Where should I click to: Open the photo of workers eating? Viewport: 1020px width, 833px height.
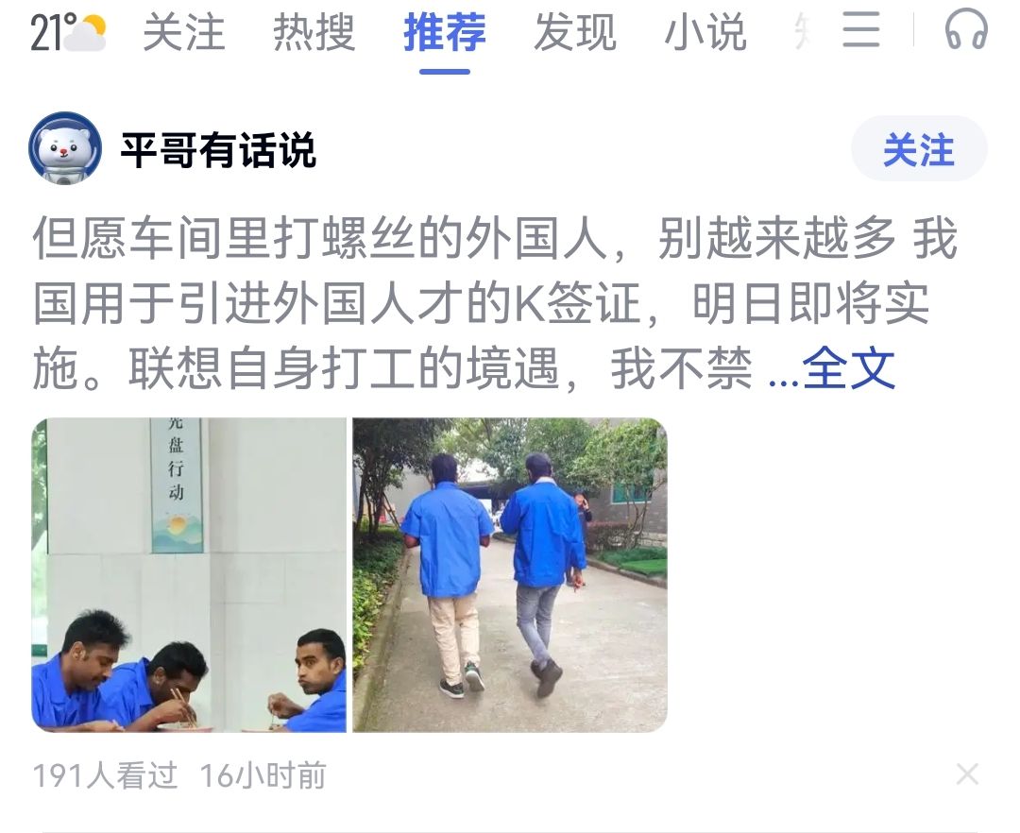[189, 575]
